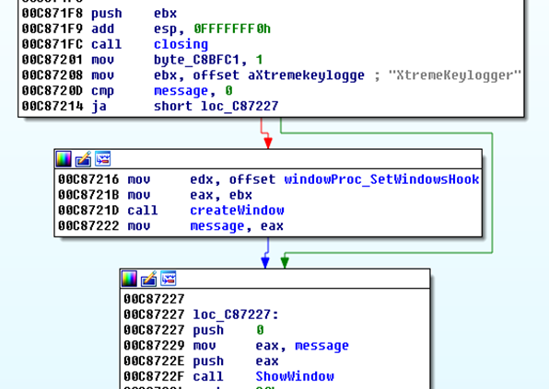549x389 pixels.
Task: Click the node color icon in loc_C87227 block
Action: (x=129, y=279)
